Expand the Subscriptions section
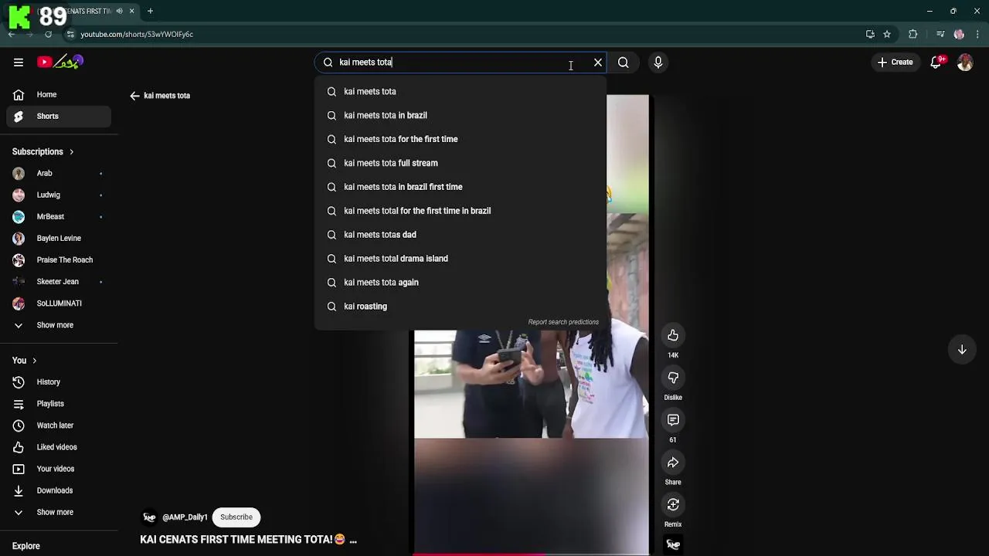 point(43,151)
